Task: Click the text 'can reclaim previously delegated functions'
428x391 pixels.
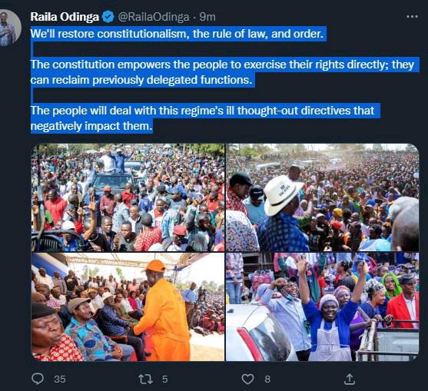Action: coord(141,80)
